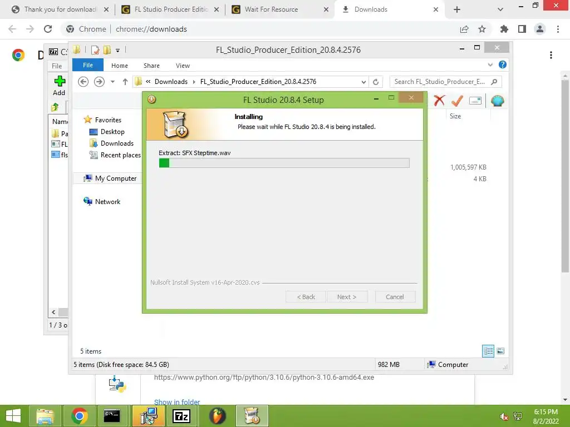The height and width of the screenshot is (427, 570).
Task: Expand Explorer address bar history dropdown
Action: click(363, 82)
